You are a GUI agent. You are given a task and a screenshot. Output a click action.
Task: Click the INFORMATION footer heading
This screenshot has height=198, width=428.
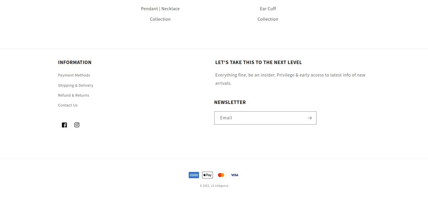point(75,62)
